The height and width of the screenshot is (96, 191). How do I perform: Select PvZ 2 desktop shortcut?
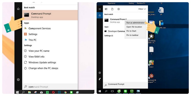point(151,64)
